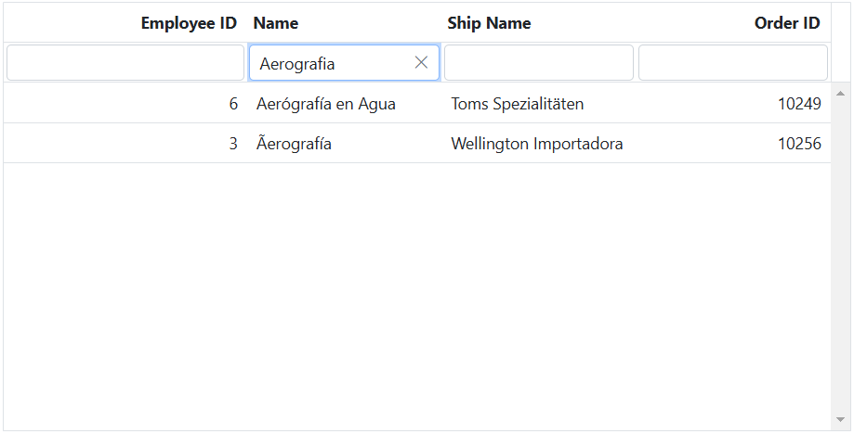The width and height of the screenshot is (854, 434).
Task: Select the Toms Spezialitäten cell
Action: click(x=518, y=104)
